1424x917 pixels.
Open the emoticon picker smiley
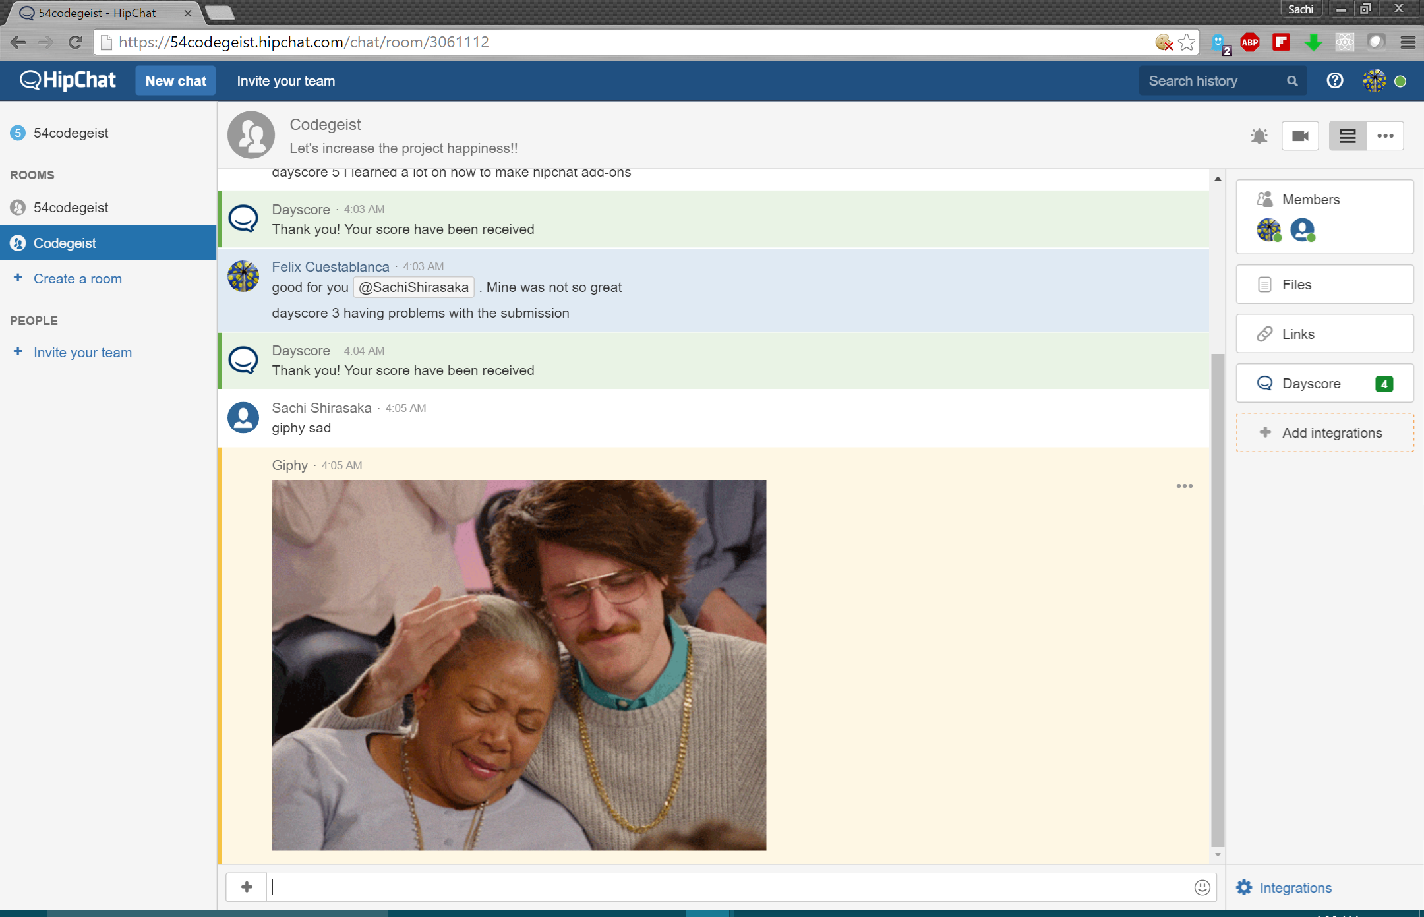[1202, 887]
